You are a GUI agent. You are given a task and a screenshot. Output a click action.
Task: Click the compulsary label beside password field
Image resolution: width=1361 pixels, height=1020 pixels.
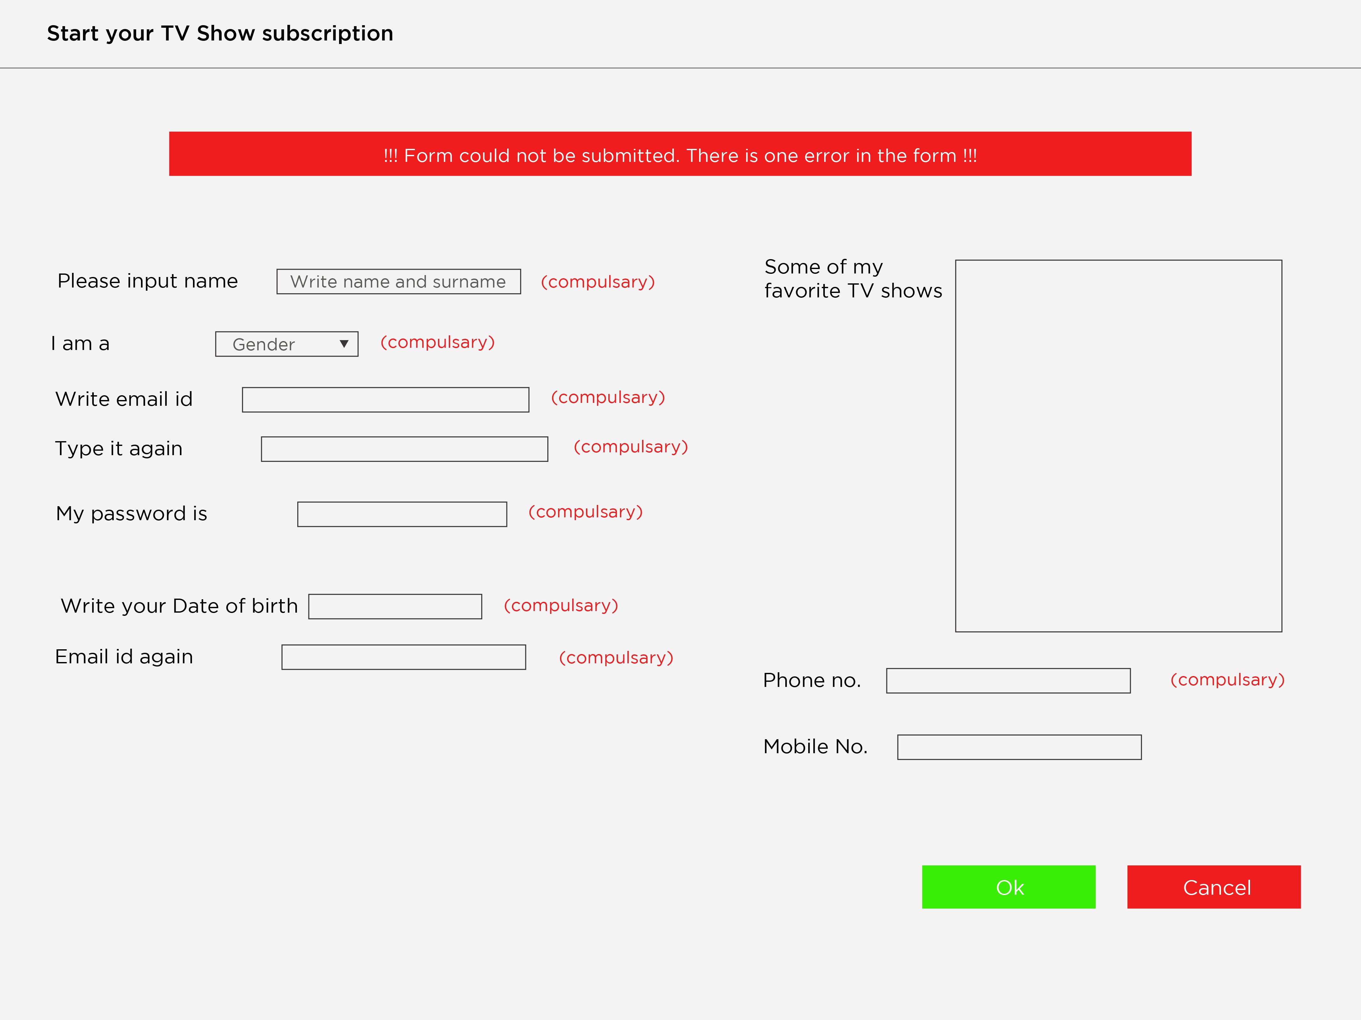[585, 512]
